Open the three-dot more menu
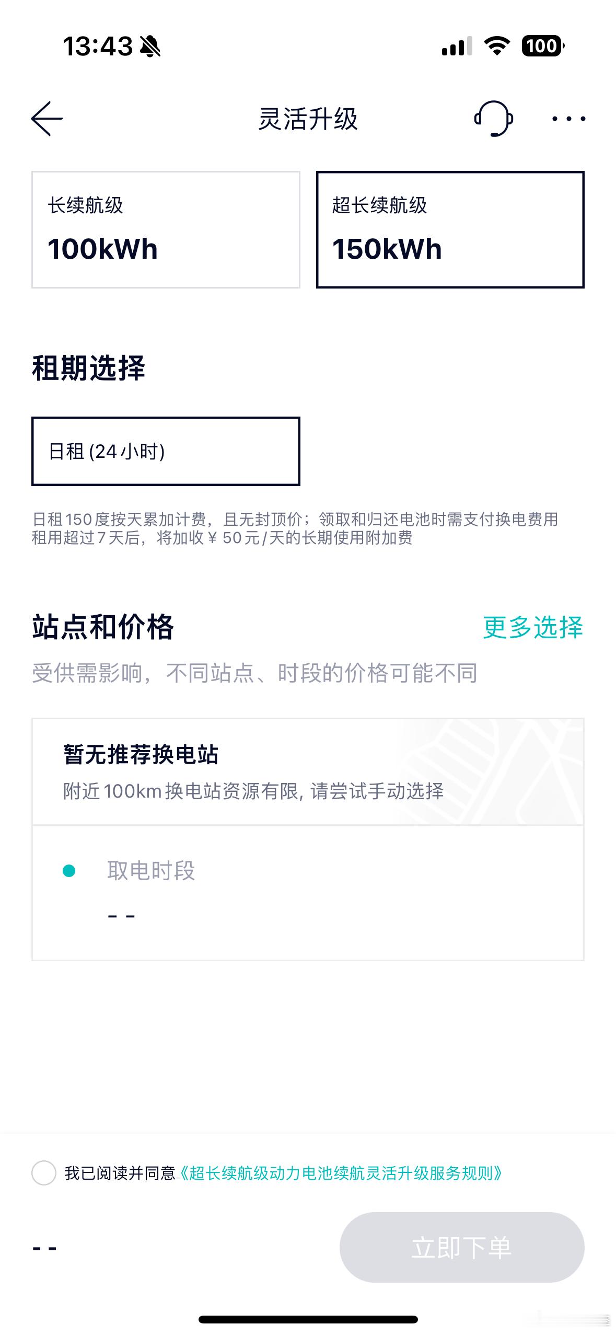616x1336 pixels. (x=568, y=119)
